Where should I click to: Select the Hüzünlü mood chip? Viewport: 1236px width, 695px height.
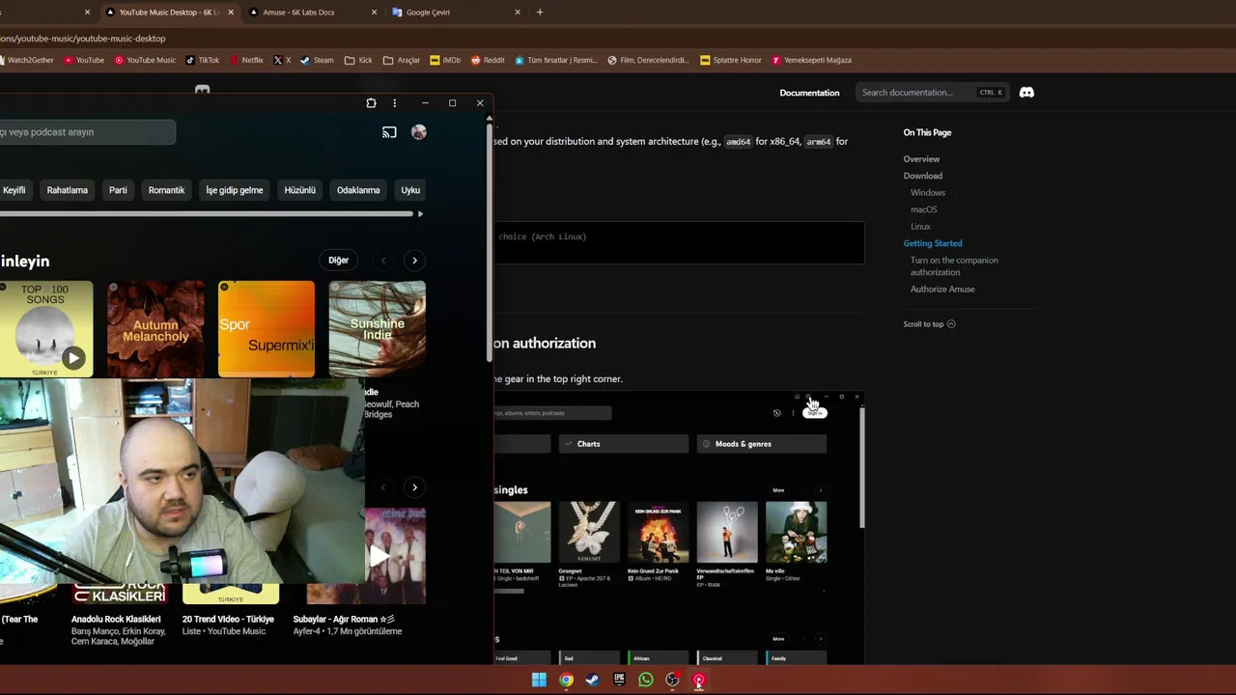(x=300, y=190)
